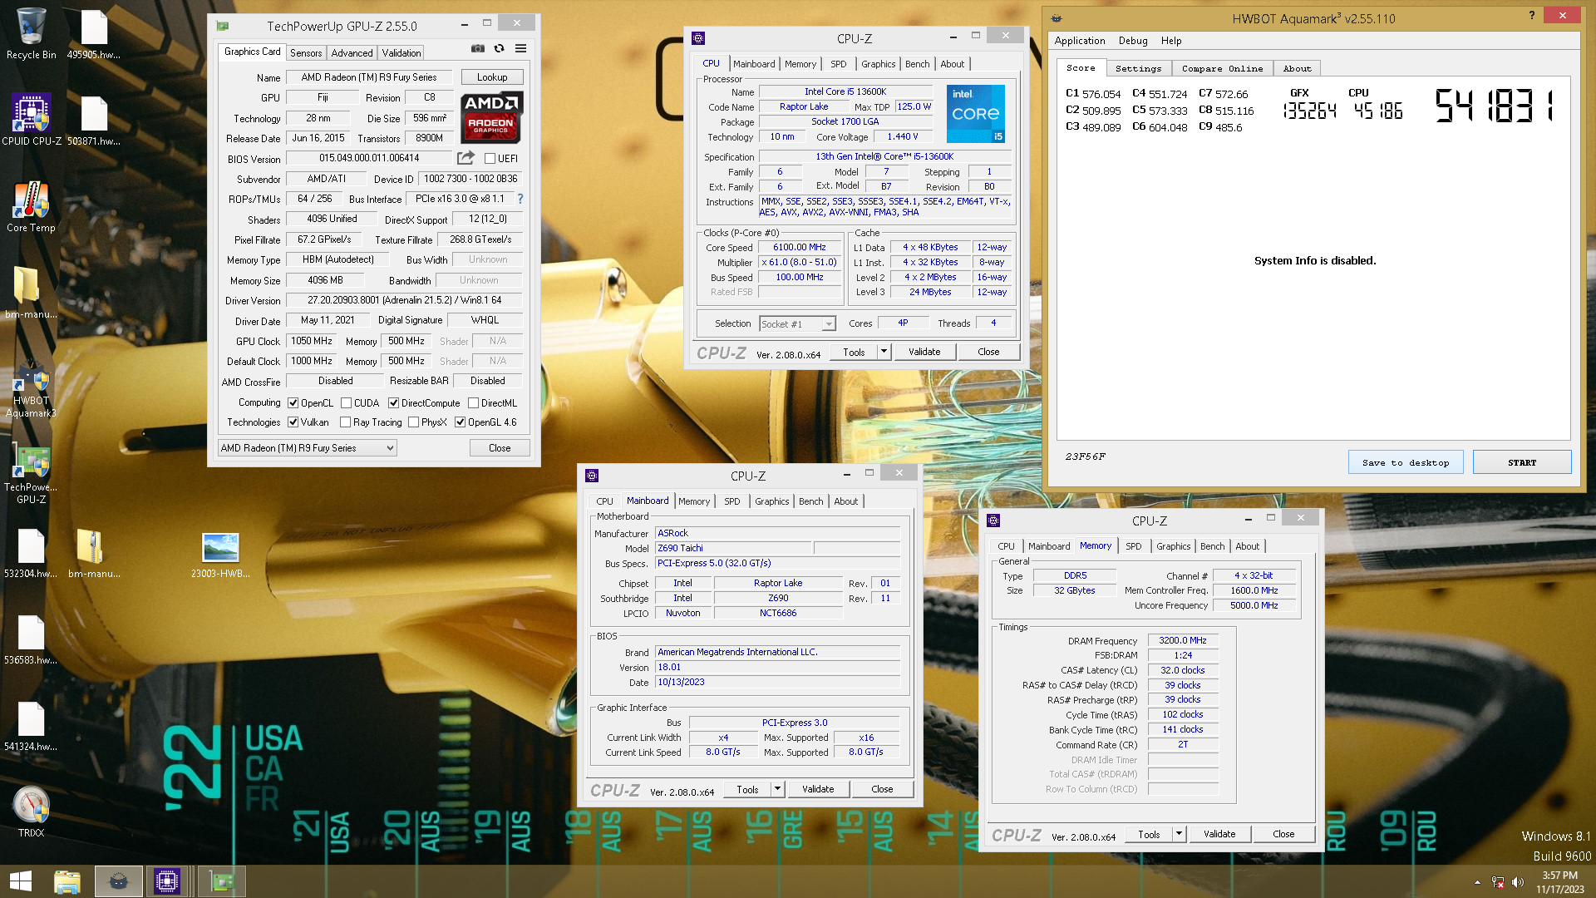Open Settings tab in Aquamark
This screenshot has width=1596, height=898.
[x=1138, y=69]
